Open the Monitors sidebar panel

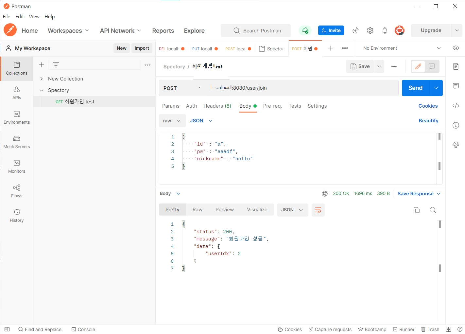click(17, 167)
